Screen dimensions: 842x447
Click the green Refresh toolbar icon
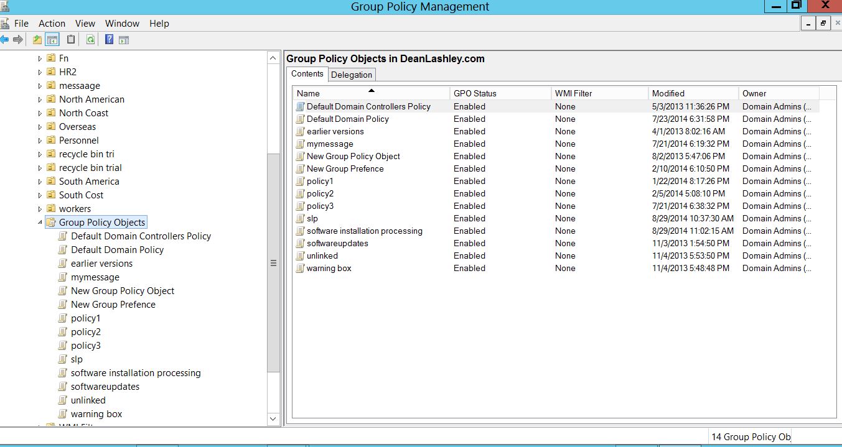[90, 40]
